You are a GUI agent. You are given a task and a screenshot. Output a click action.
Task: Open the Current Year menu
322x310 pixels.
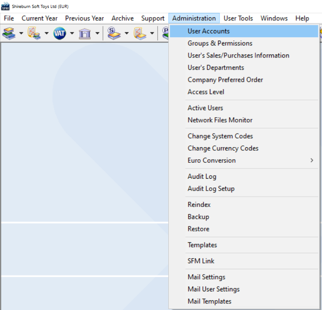[39, 18]
